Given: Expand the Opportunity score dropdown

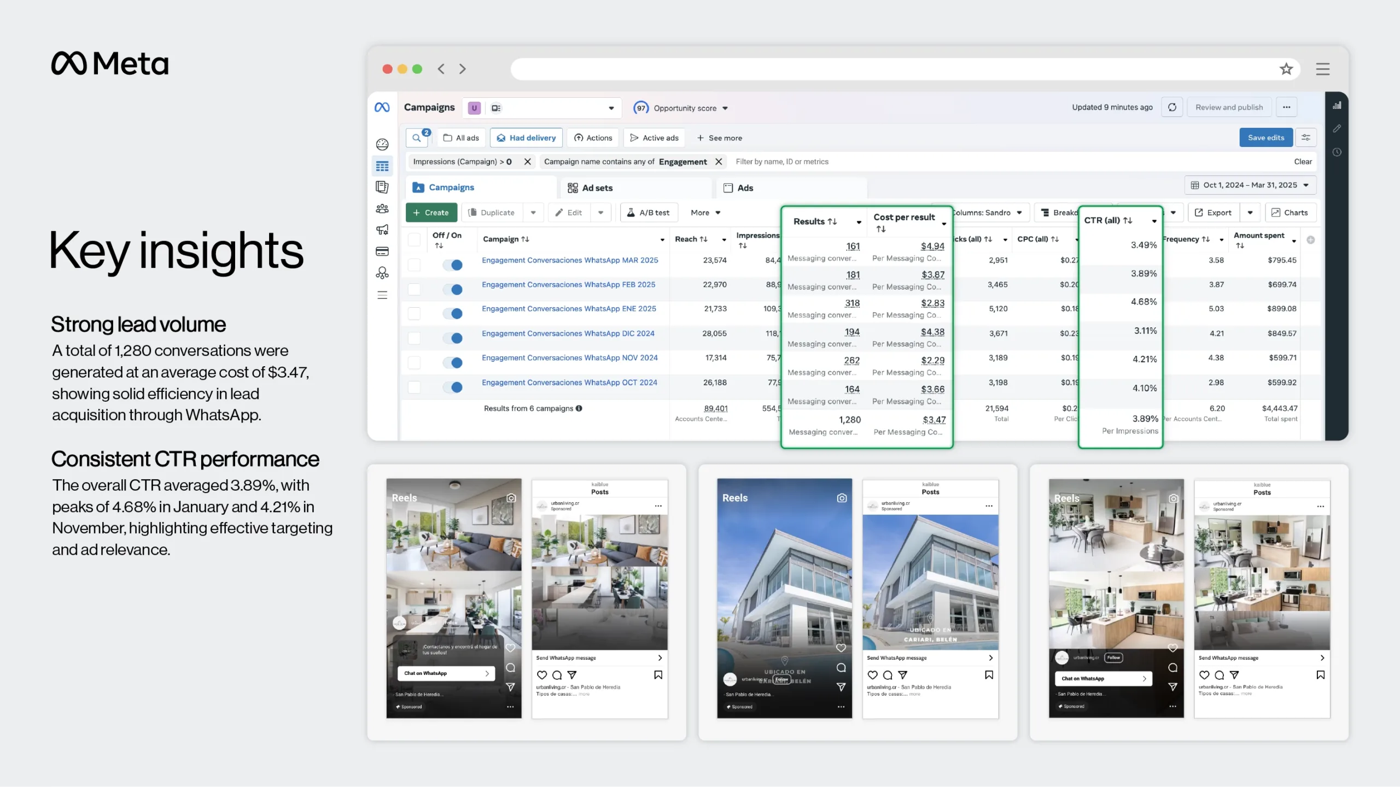Looking at the screenshot, I should (725, 108).
